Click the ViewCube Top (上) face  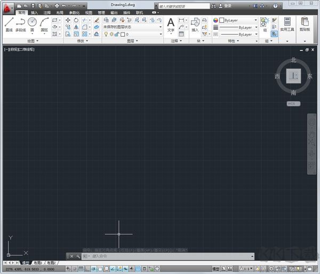(x=293, y=76)
